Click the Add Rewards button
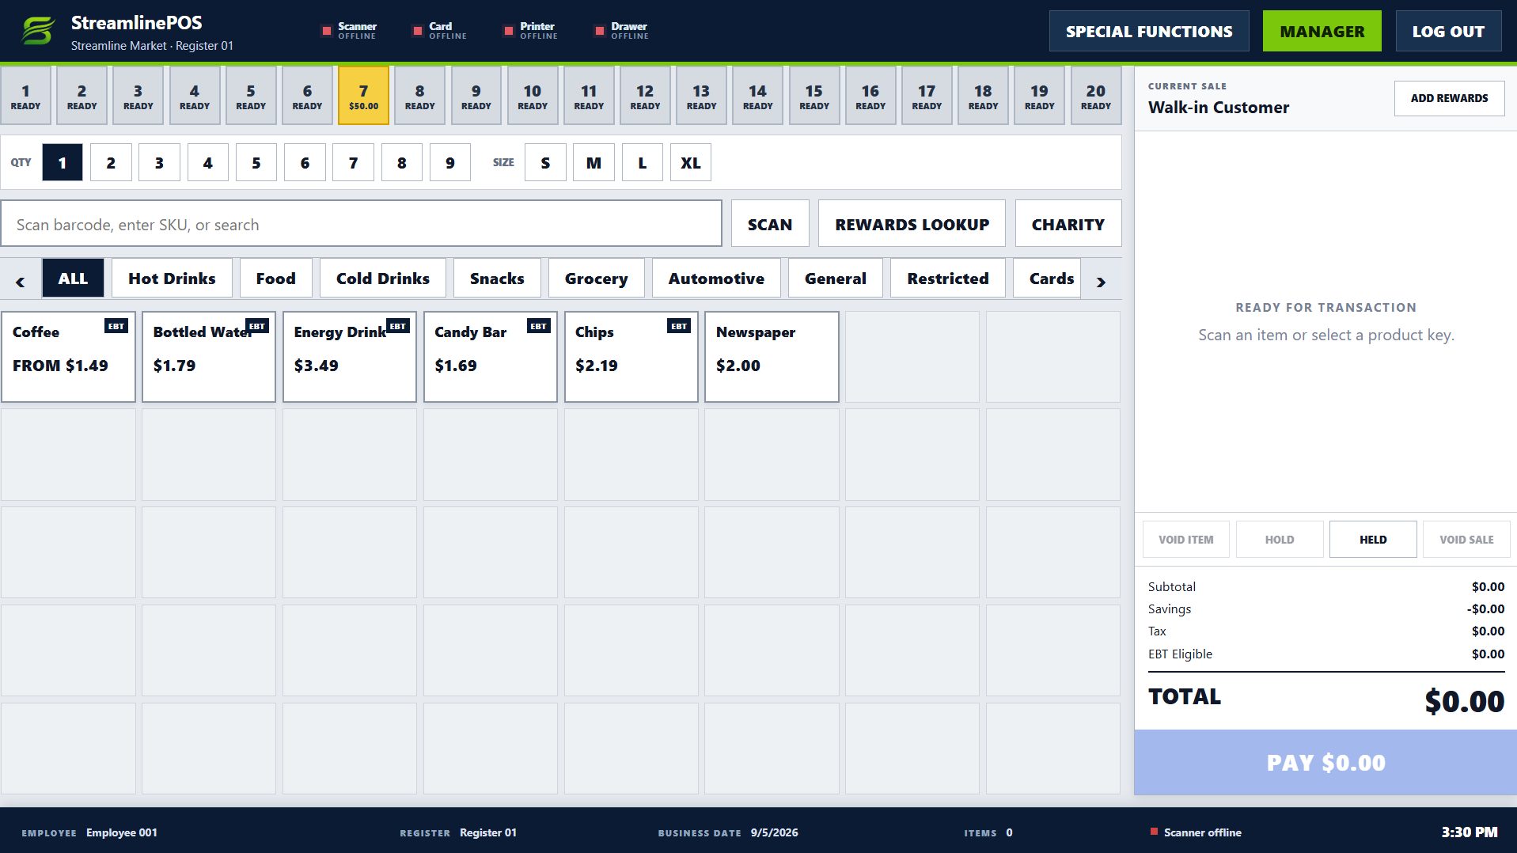1517x853 pixels. coord(1449,98)
